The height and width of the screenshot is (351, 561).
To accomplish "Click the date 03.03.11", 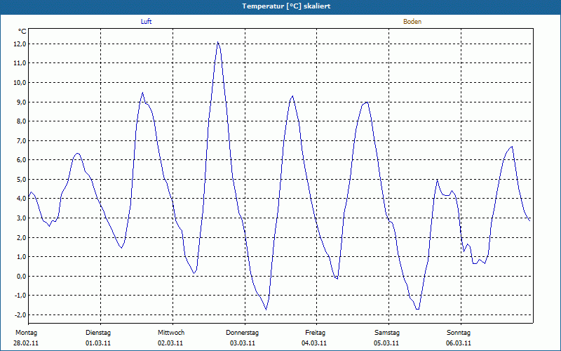I will pyautogui.click(x=243, y=343).
